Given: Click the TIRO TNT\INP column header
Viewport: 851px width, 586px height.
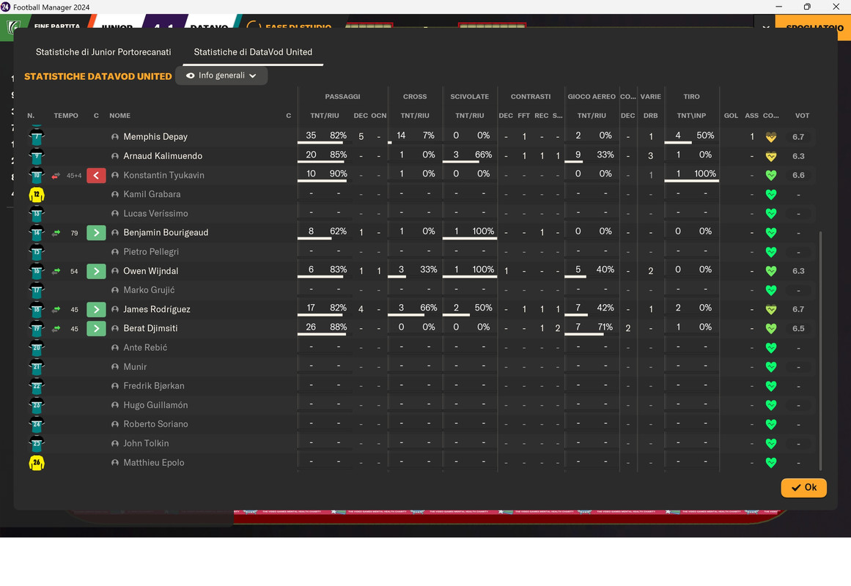Looking at the screenshot, I should (691, 116).
